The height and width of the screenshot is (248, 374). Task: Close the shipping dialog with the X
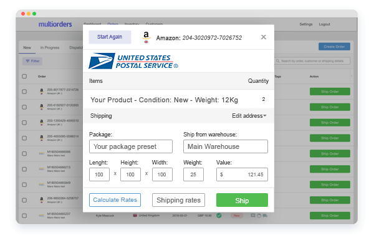point(263,37)
